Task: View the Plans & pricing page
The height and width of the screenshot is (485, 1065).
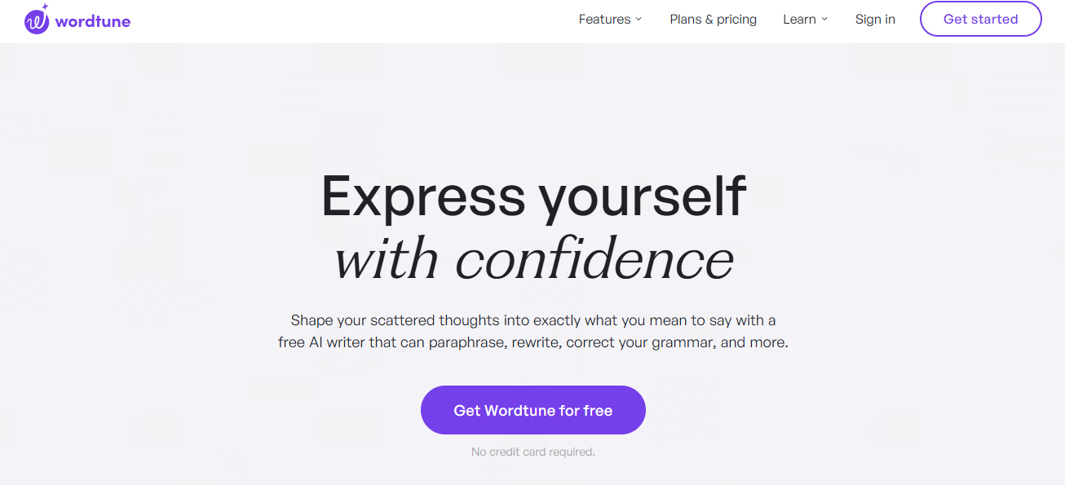Action: (713, 19)
